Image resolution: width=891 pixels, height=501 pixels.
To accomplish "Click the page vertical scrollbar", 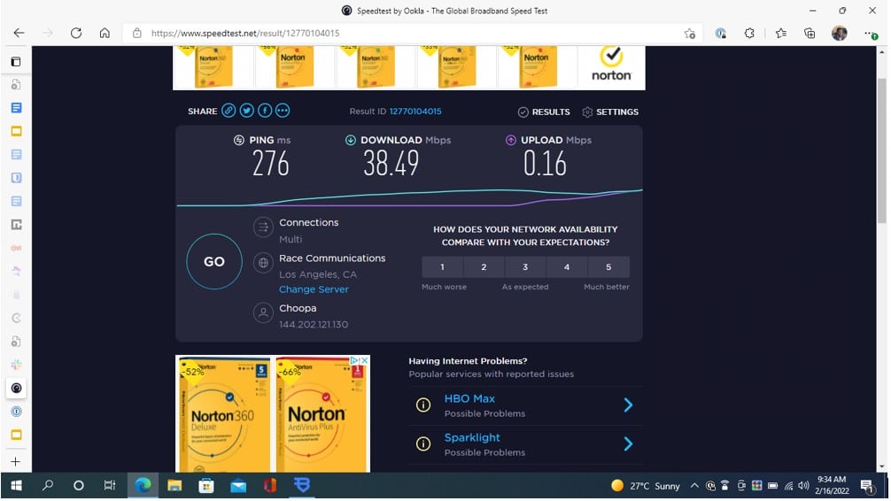I will click(x=882, y=150).
